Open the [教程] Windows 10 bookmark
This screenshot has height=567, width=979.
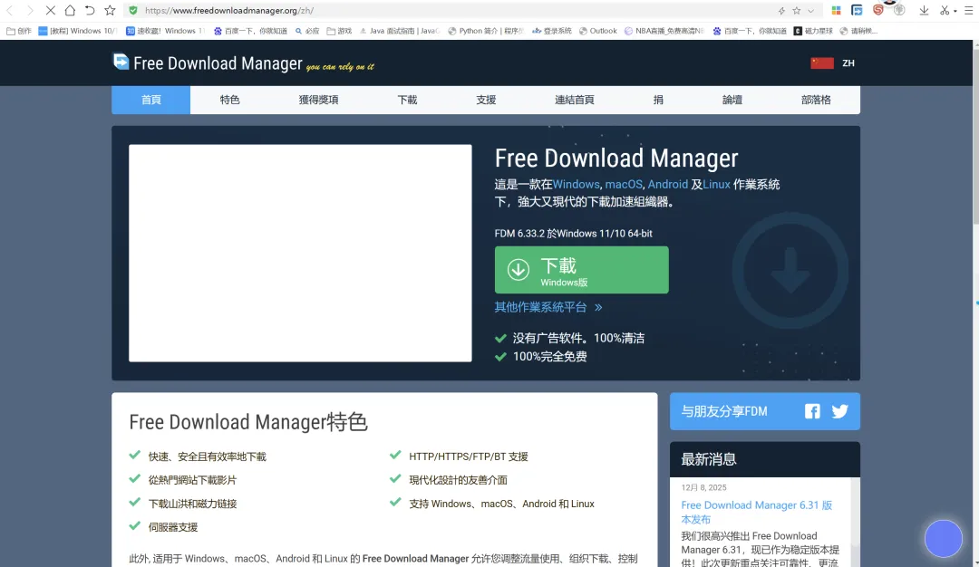(77, 31)
